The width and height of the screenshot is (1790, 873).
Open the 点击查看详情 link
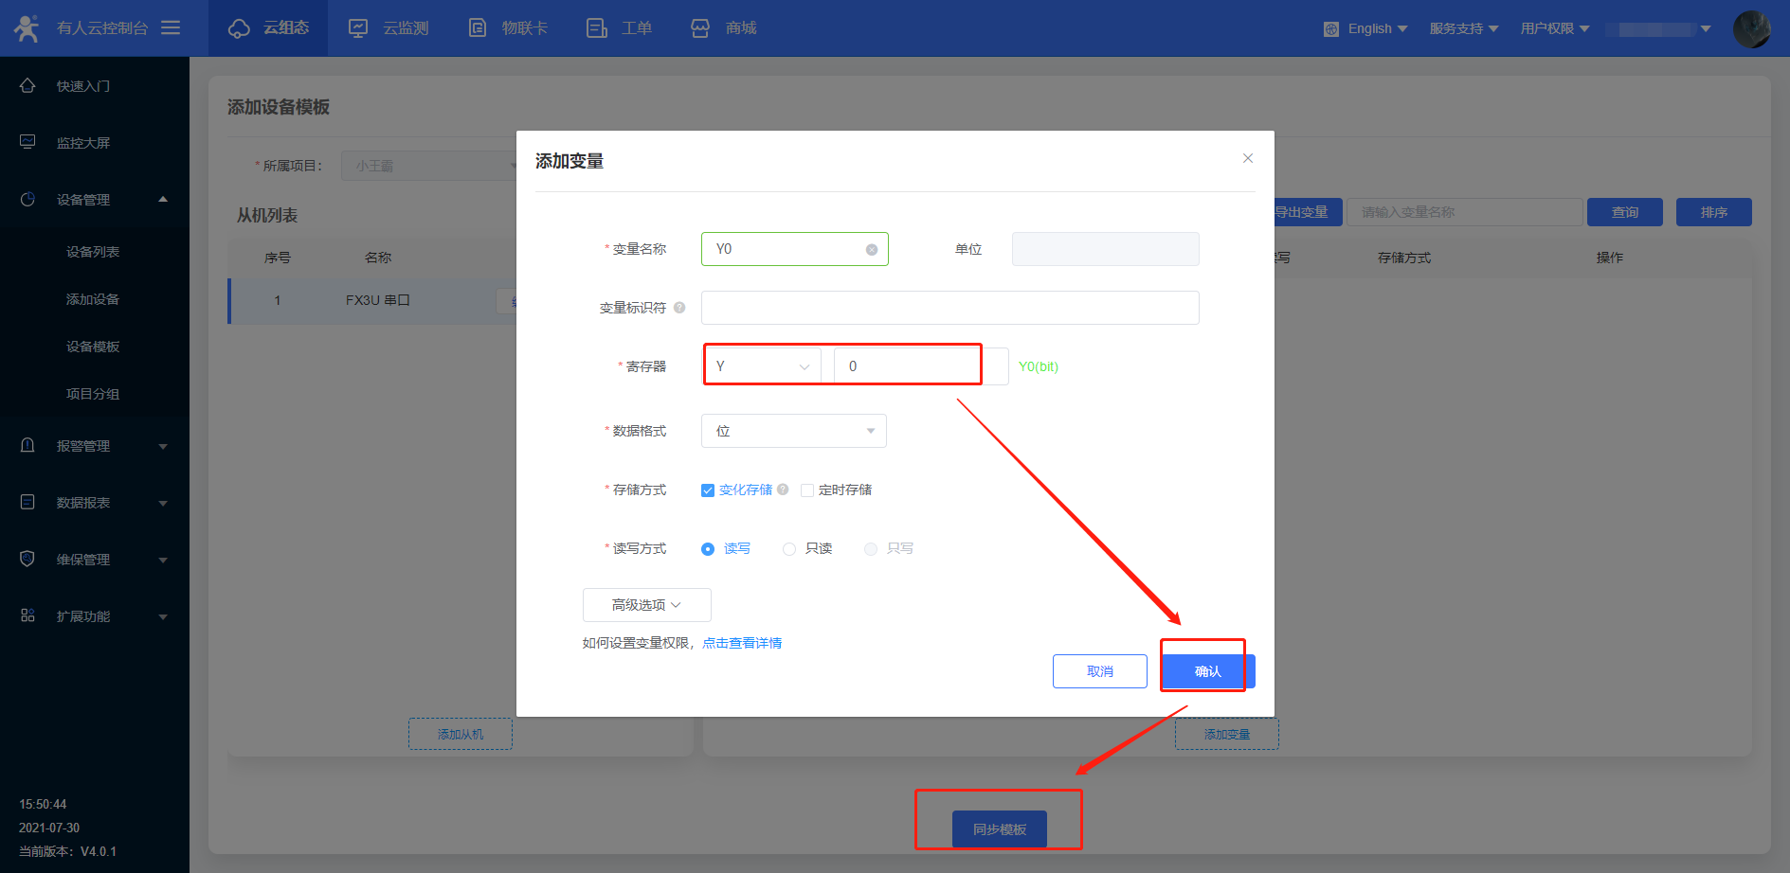coord(742,643)
